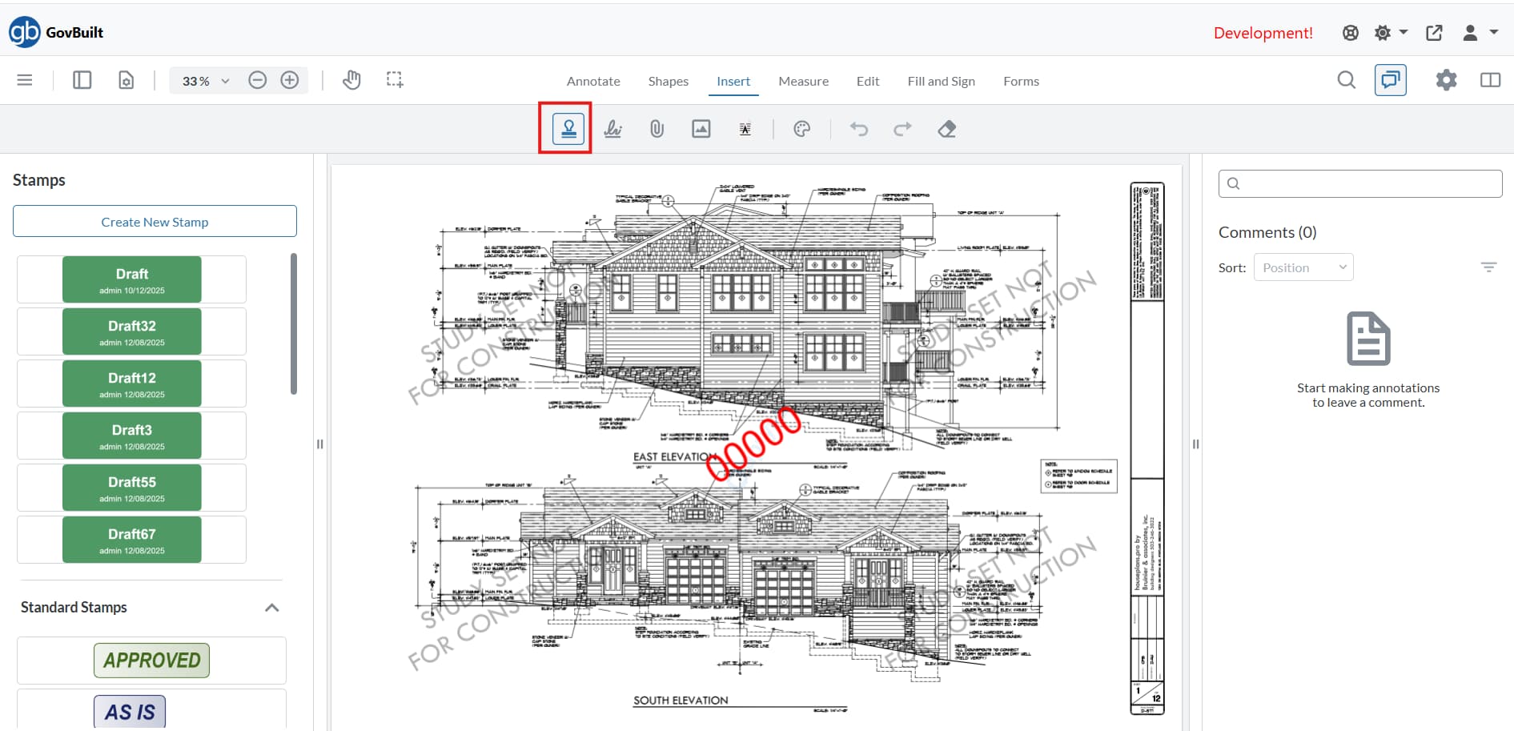
Task: Click the Undo arrow
Action: point(859,129)
